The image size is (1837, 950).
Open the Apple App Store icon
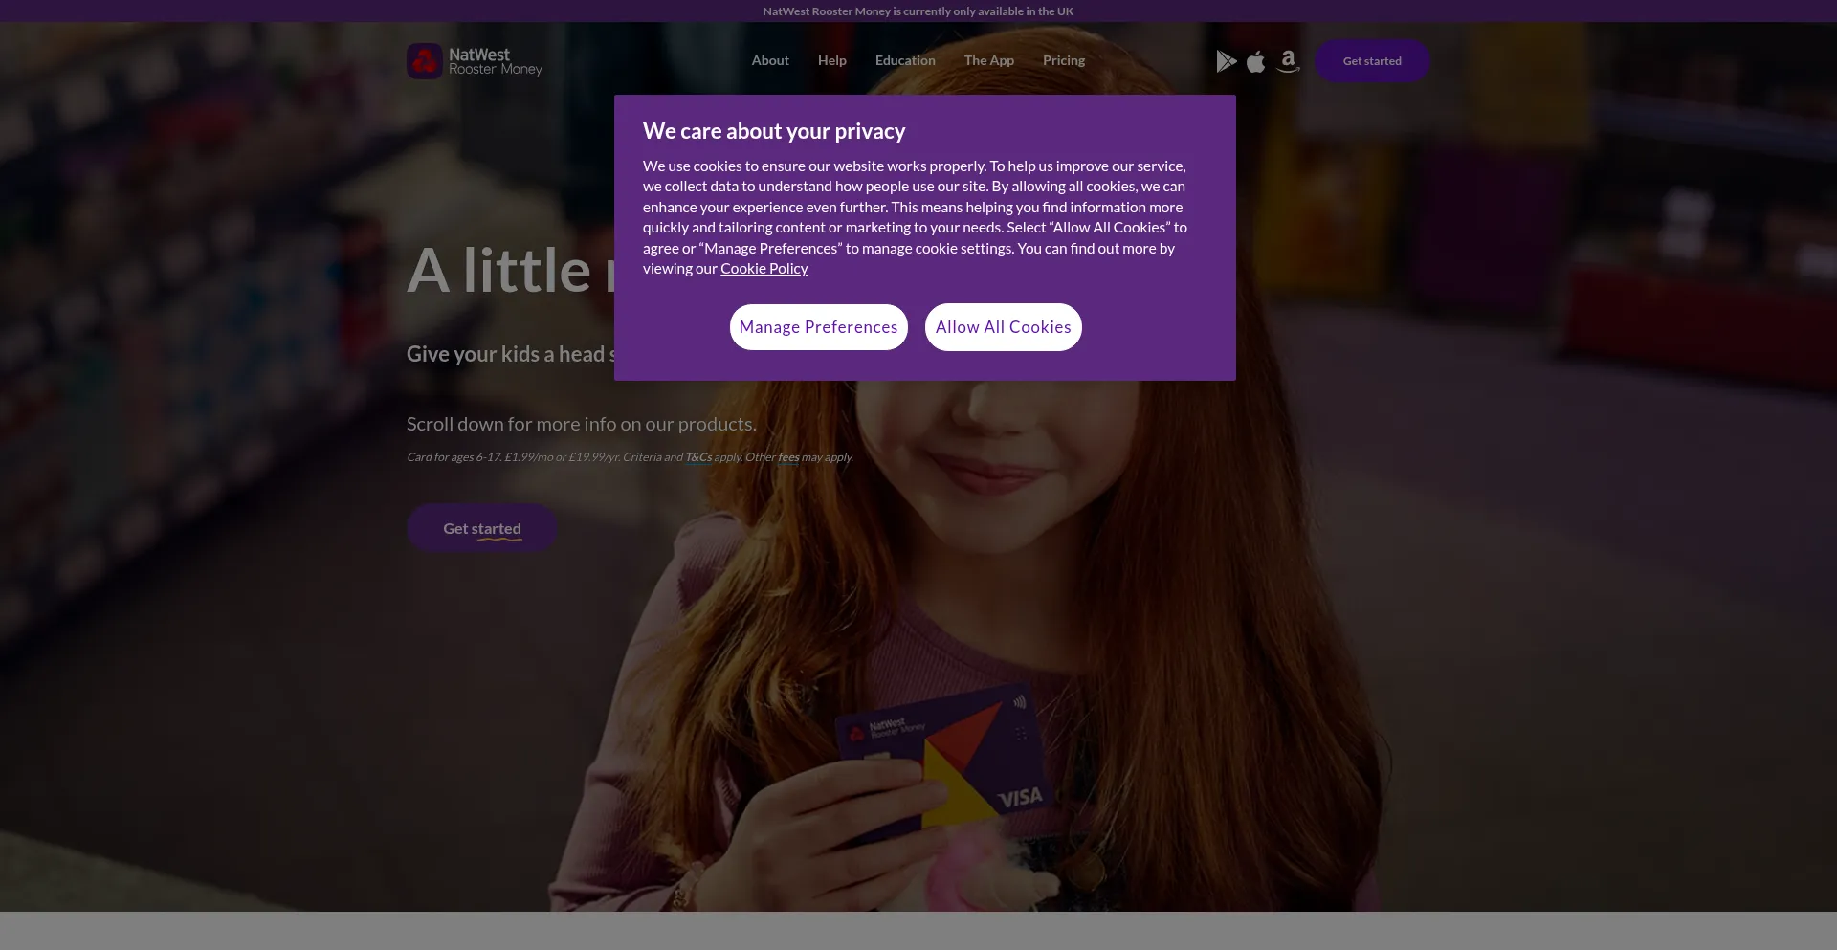pyautogui.click(x=1256, y=61)
